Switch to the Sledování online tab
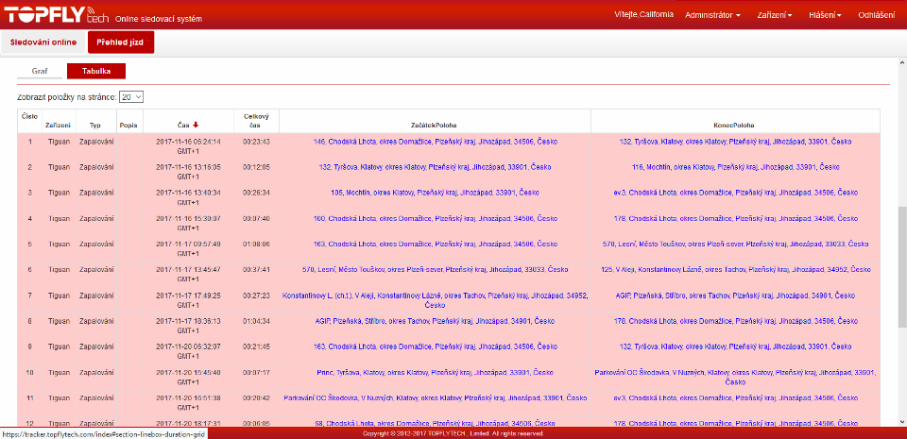This screenshot has width=907, height=439. click(43, 42)
